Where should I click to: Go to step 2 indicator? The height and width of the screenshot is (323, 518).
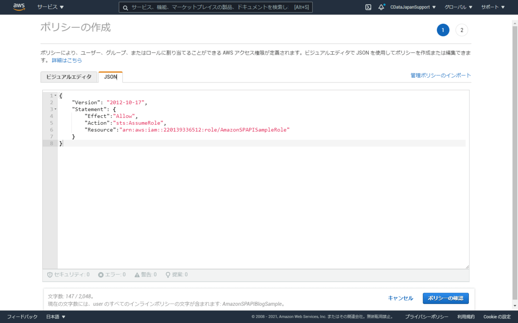coord(461,30)
